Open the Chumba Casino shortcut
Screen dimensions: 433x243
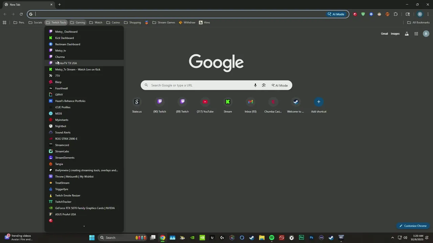point(273,105)
